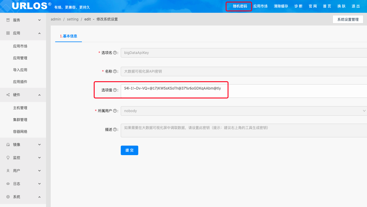Click the 选项值 text input field
Image resolution: width=367 pixels, height=207 pixels.
coord(243,90)
